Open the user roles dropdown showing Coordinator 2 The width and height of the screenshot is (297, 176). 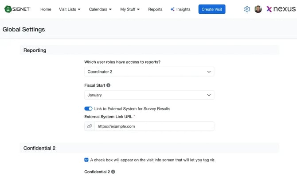(149, 72)
